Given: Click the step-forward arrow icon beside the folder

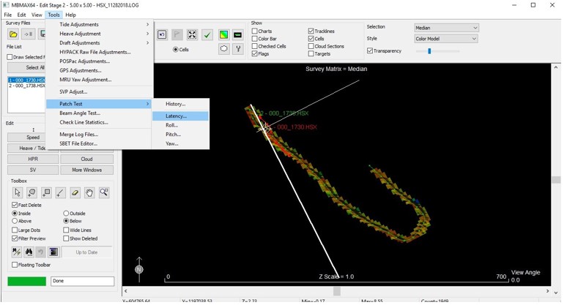Looking at the screenshot, I should [29, 34].
